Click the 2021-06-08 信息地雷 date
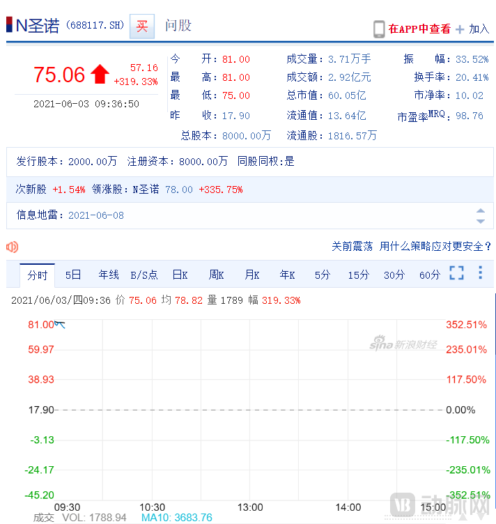 [x=96, y=215]
